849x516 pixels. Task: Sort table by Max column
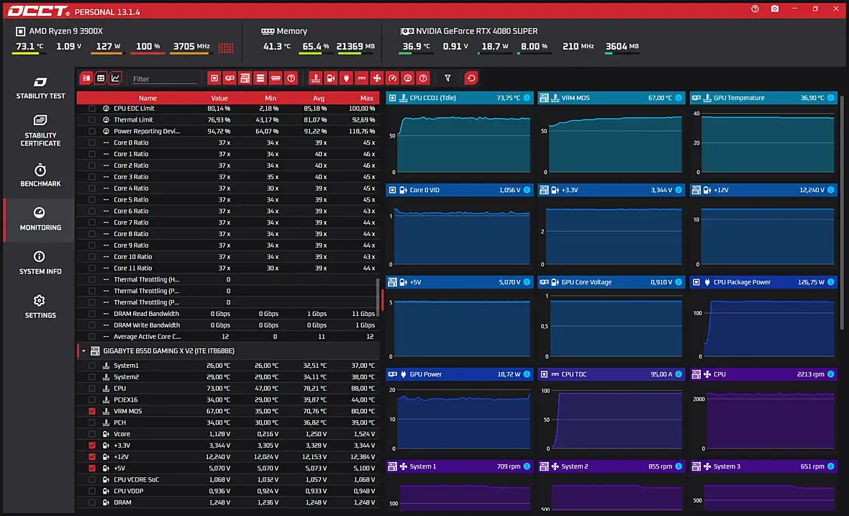tap(366, 98)
